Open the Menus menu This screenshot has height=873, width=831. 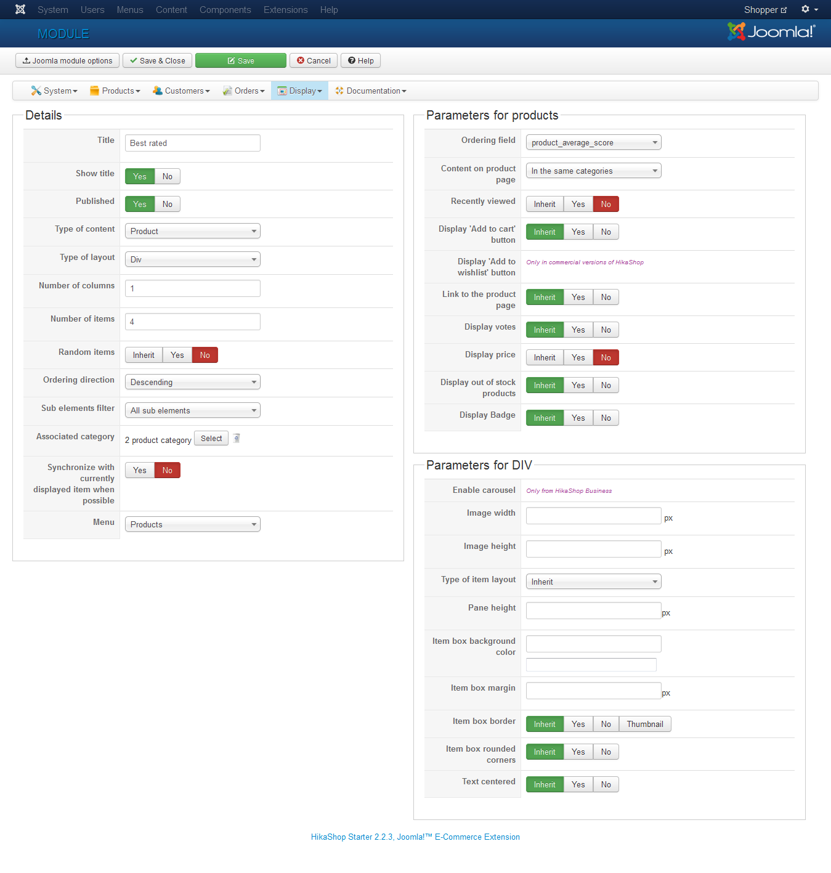(x=130, y=10)
